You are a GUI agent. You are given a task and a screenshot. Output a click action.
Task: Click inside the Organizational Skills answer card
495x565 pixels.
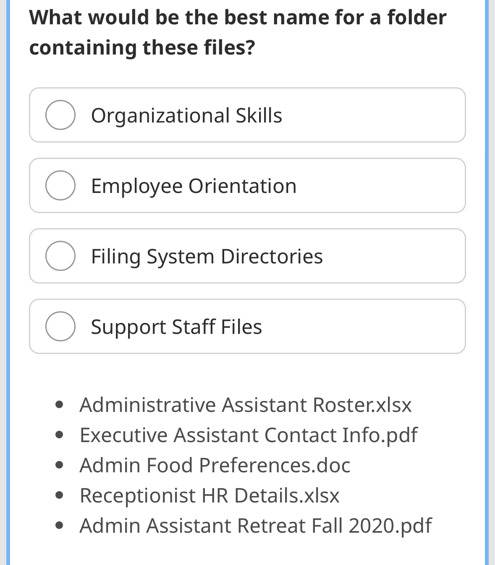click(x=357, y=115)
